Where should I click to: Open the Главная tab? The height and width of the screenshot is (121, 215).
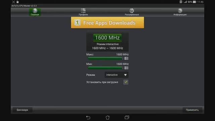pos(35,12)
